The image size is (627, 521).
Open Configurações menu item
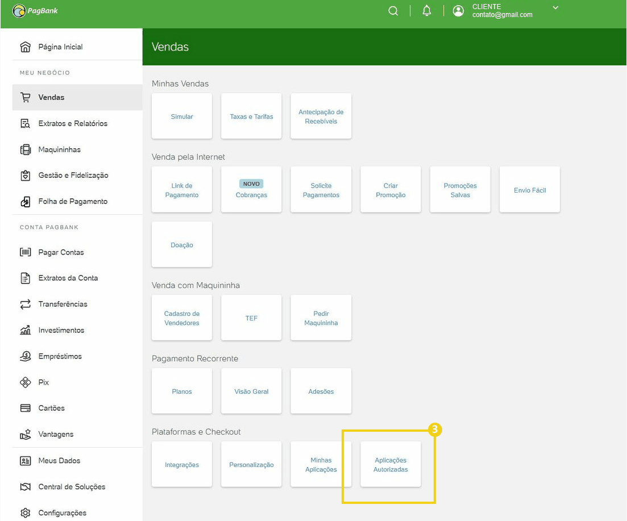click(x=77, y=512)
